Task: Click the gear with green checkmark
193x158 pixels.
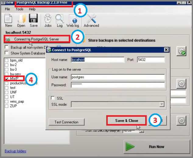Action: point(181,51)
